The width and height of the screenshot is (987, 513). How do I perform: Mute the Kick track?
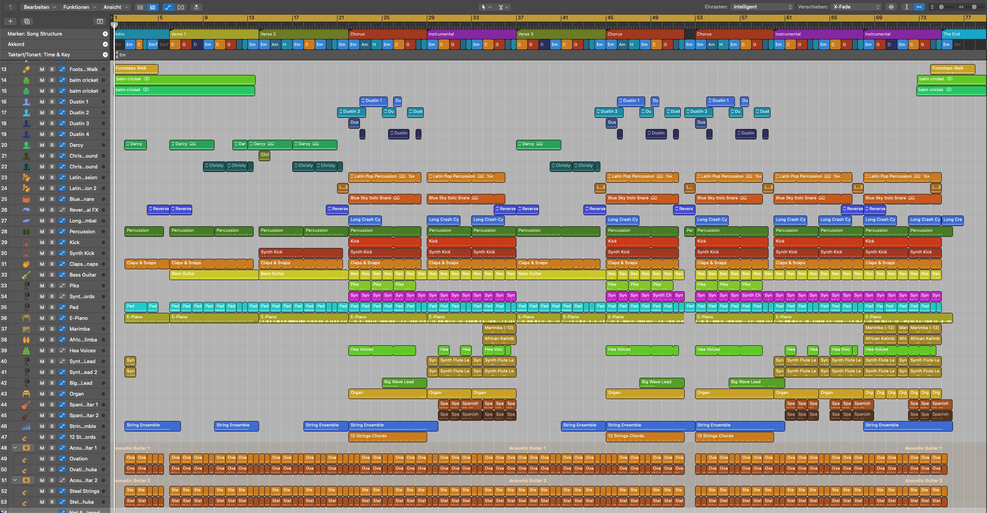(42, 243)
